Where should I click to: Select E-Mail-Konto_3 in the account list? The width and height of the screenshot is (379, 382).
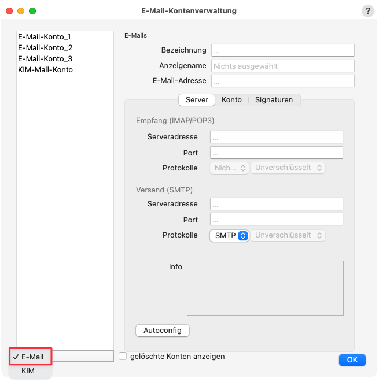pos(45,59)
